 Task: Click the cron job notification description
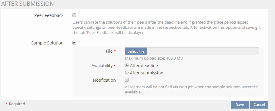point(191,90)
